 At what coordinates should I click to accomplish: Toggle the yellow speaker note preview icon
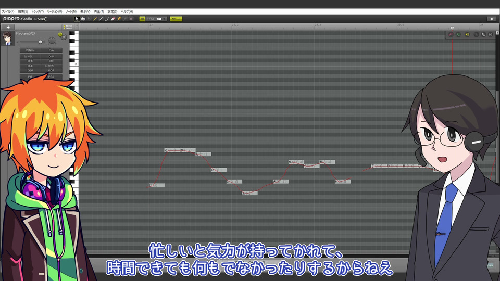(467, 34)
